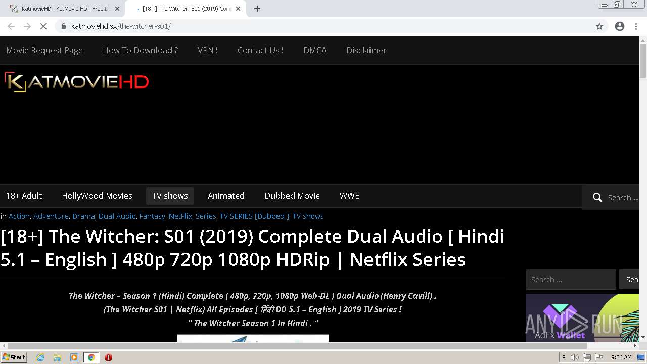Open a new browser tab
This screenshot has width=647, height=364.
[x=257, y=9]
